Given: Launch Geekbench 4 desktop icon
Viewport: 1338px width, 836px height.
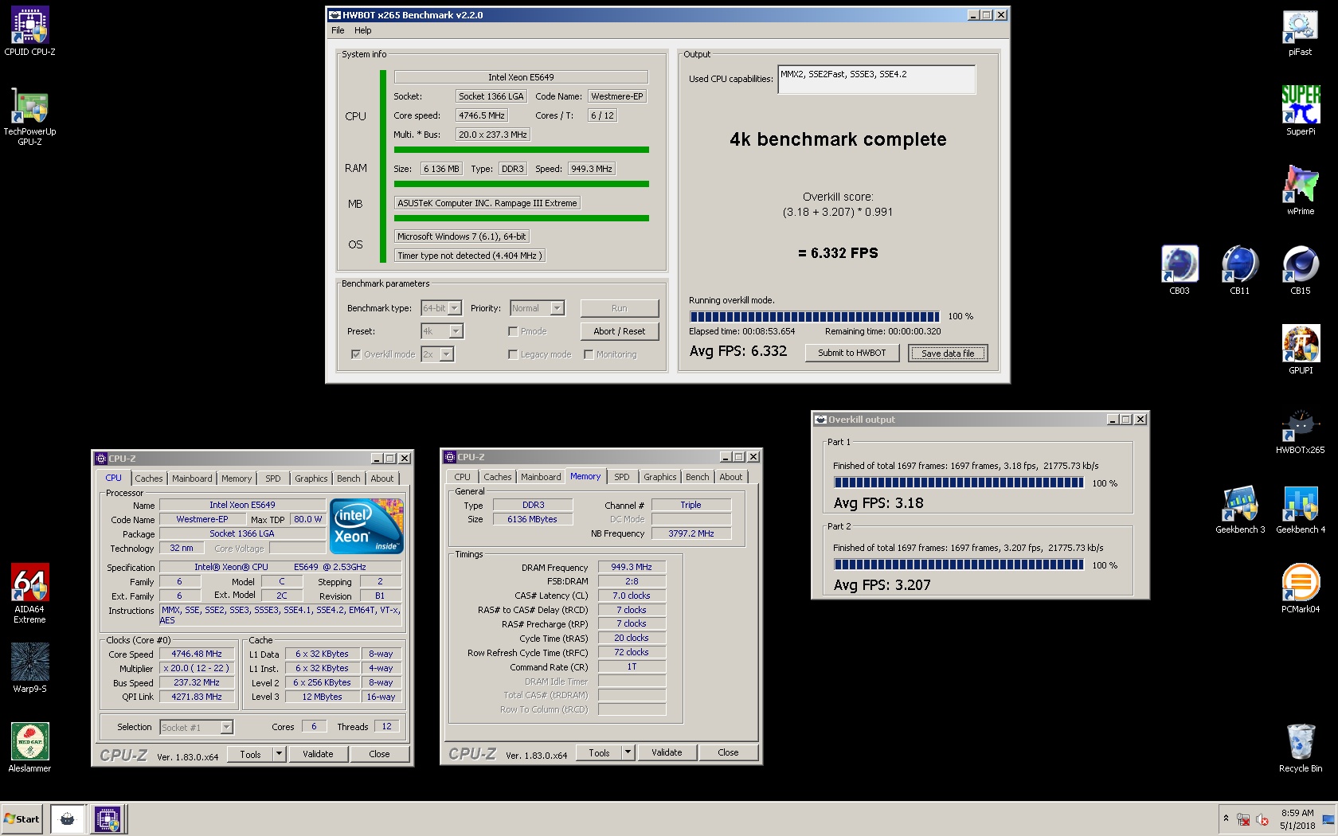Looking at the screenshot, I should (x=1300, y=509).
